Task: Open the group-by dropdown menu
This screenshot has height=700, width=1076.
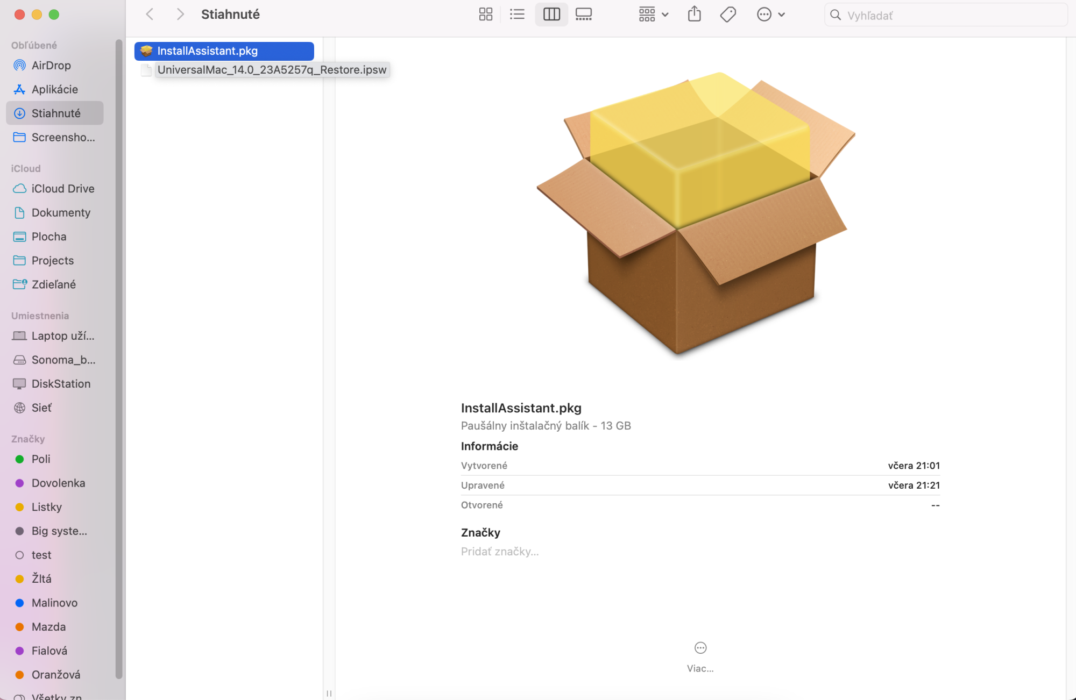Action: coord(653,15)
